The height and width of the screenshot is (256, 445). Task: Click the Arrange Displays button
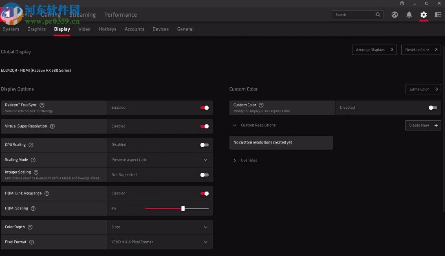point(374,50)
